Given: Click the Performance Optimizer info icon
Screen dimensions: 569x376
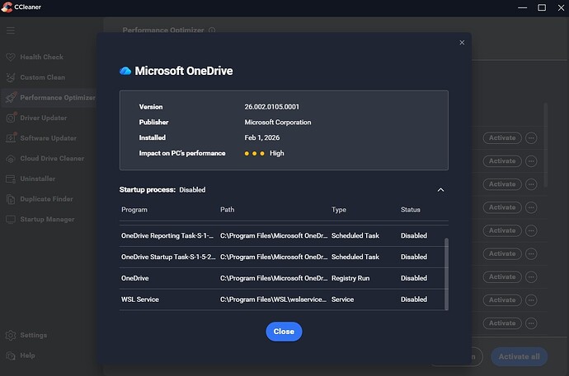Looking at the screenshot, I should pyautogui.click(x=212, y=30).
